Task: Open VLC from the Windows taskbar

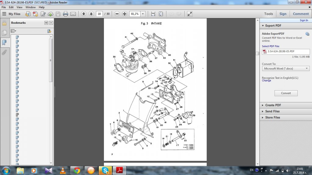Action: [x=63, y=170]
